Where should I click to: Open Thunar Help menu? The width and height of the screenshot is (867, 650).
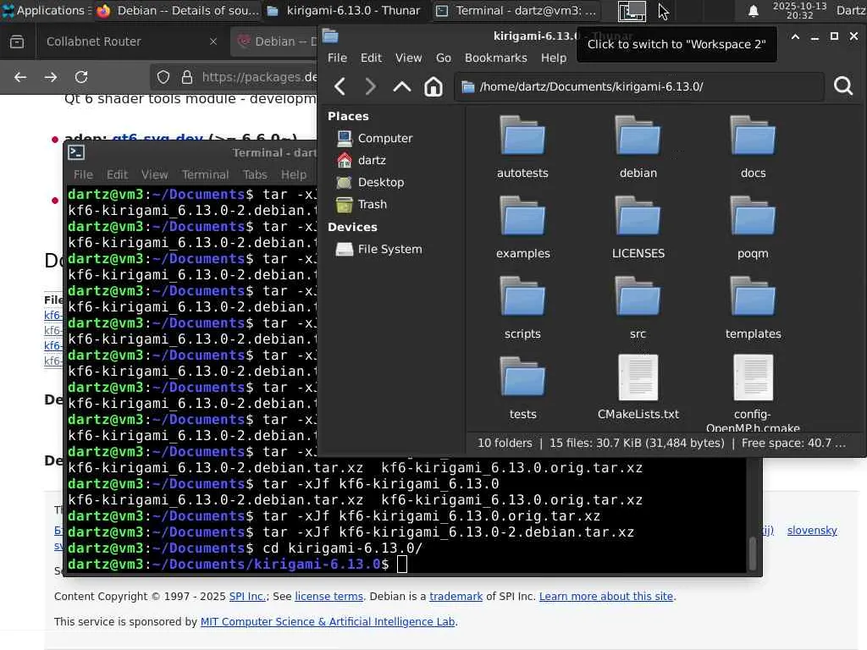(x=554, y=58)
